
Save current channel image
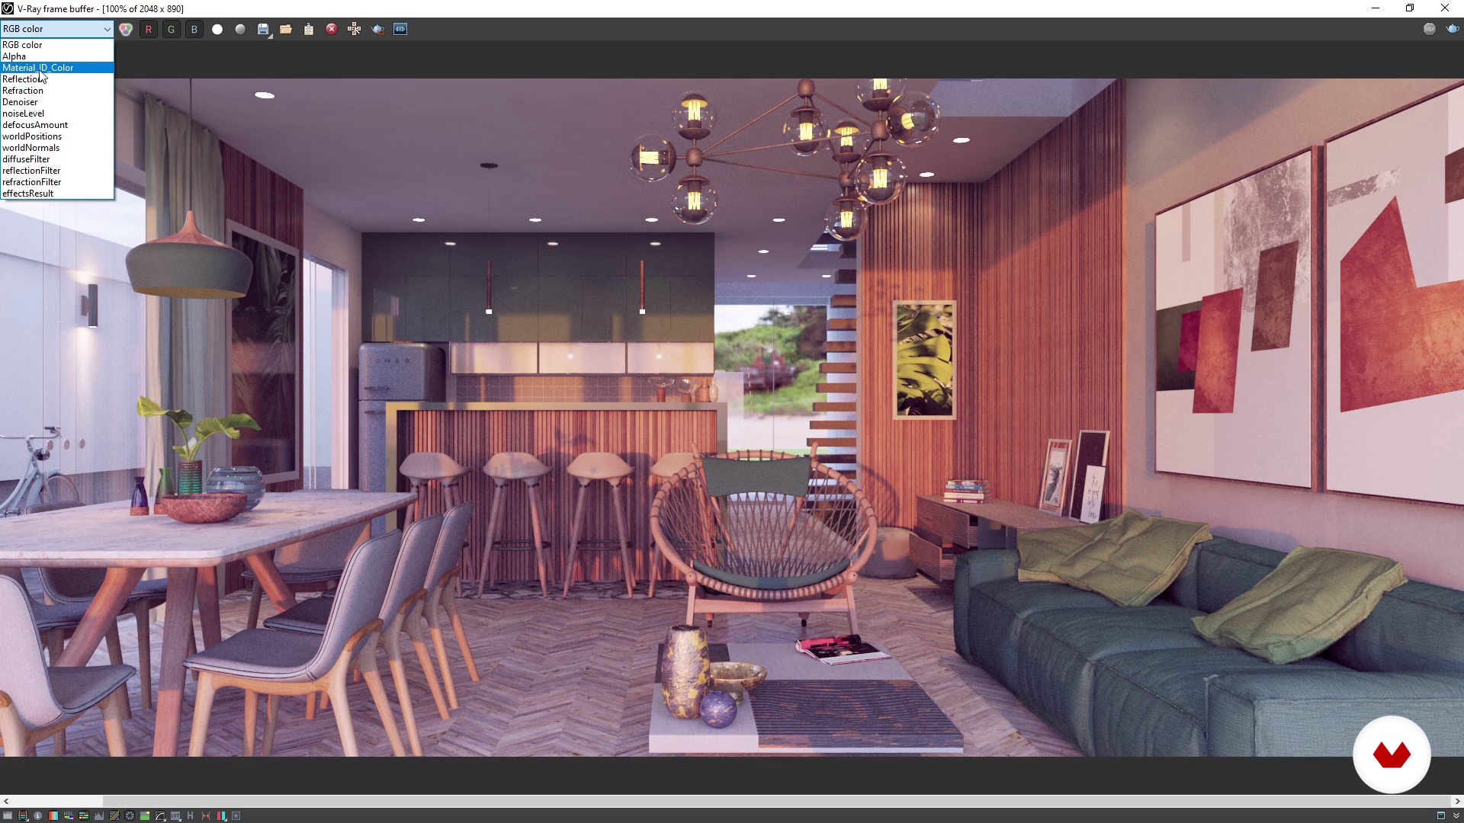263,29
